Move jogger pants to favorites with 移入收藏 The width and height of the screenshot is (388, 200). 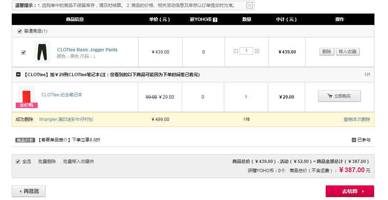[347, 52]
